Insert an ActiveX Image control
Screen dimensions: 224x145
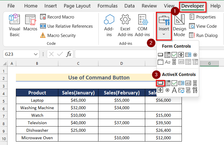point(181,90)
